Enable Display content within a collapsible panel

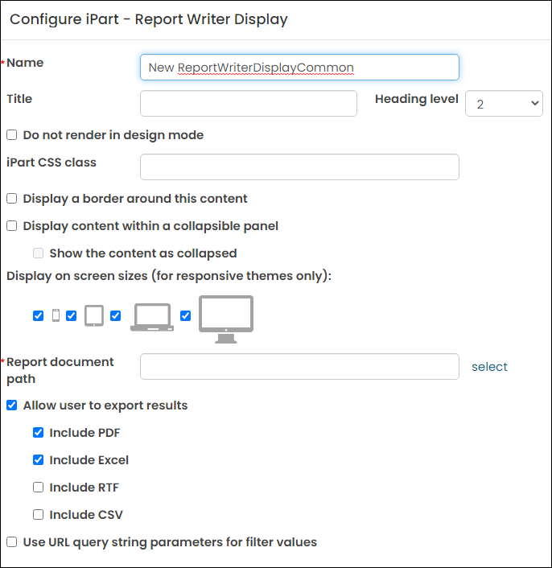[11, 226]
